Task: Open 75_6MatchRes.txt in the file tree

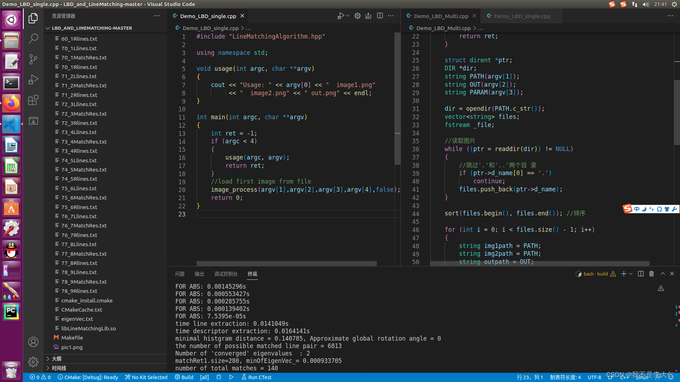Action: (x=84, y=198)
